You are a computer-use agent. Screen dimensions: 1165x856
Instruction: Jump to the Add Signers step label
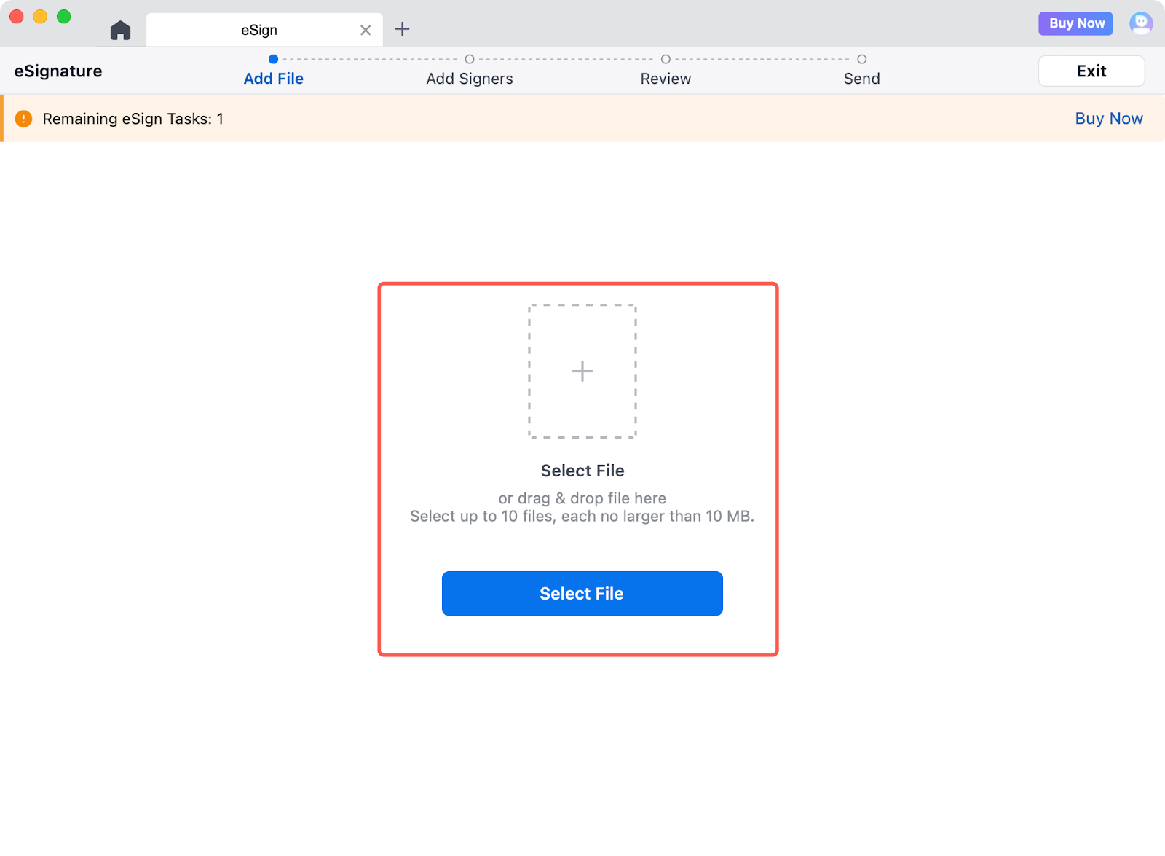pyautogui.click(x=470, y=79)
